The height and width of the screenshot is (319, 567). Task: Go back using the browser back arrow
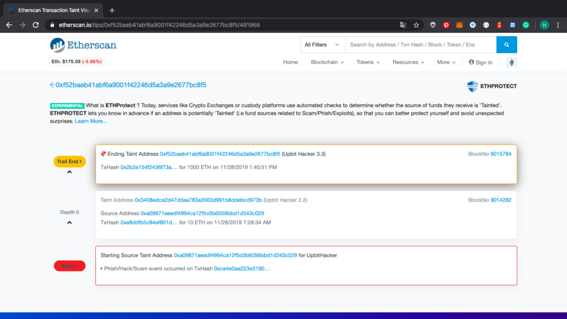point(9,25)
